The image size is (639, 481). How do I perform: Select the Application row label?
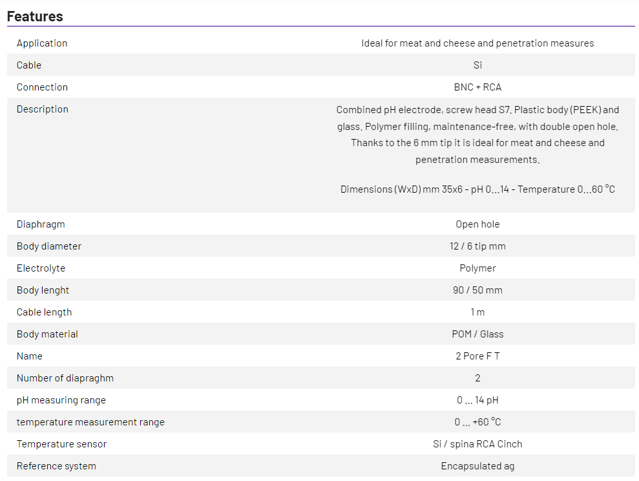tap(42, 43)
